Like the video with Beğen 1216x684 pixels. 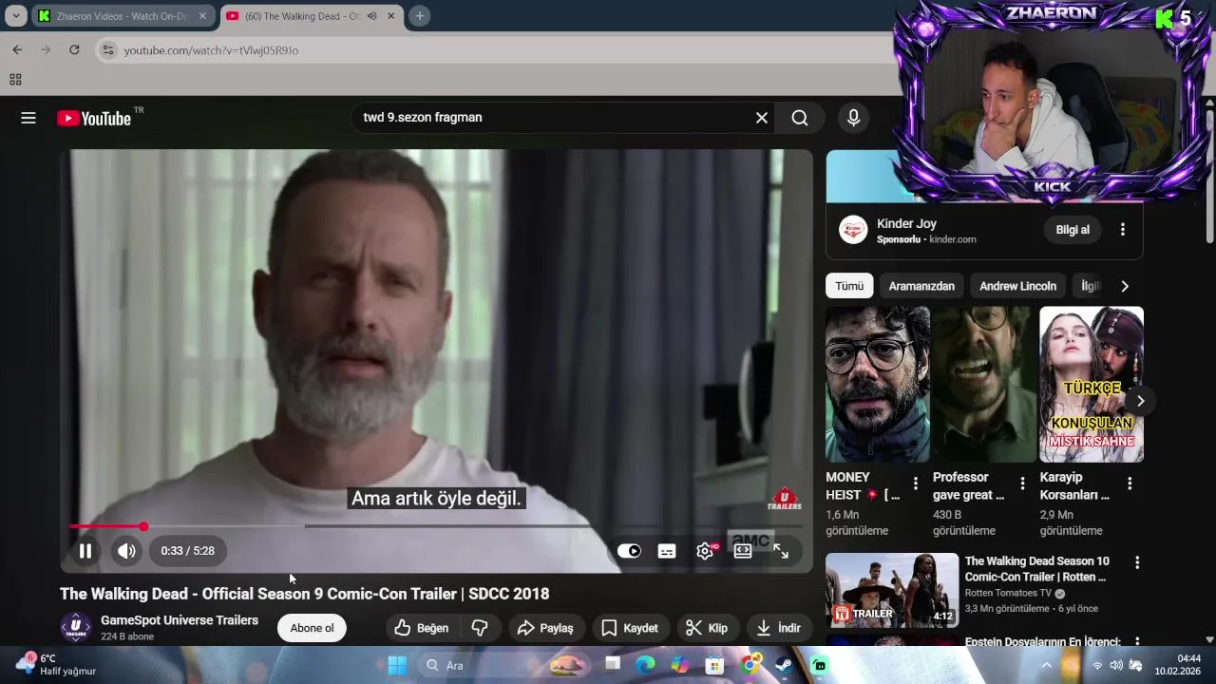421,628
